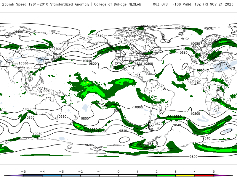
Task: Click the '-1' colorbar tick label
Action: [100, 172]
